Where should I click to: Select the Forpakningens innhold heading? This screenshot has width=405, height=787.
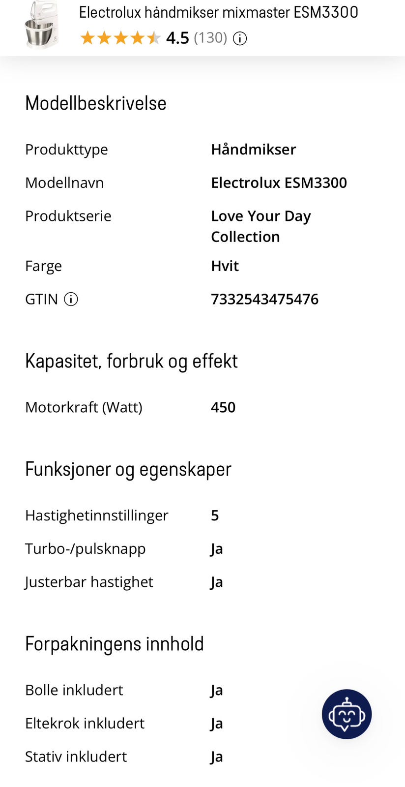[114, 644]
